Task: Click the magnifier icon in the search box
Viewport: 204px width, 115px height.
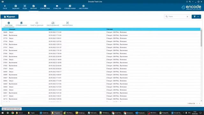Action: click(x=166, y=17)
